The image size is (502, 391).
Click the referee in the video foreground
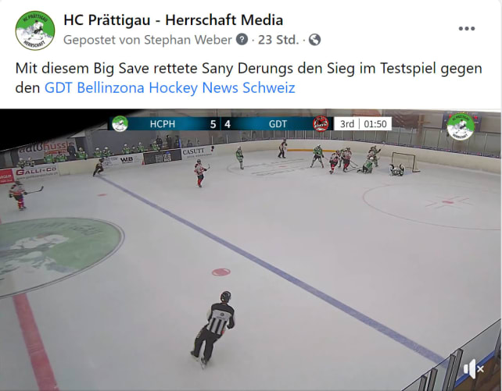click(x=214, y=329)
